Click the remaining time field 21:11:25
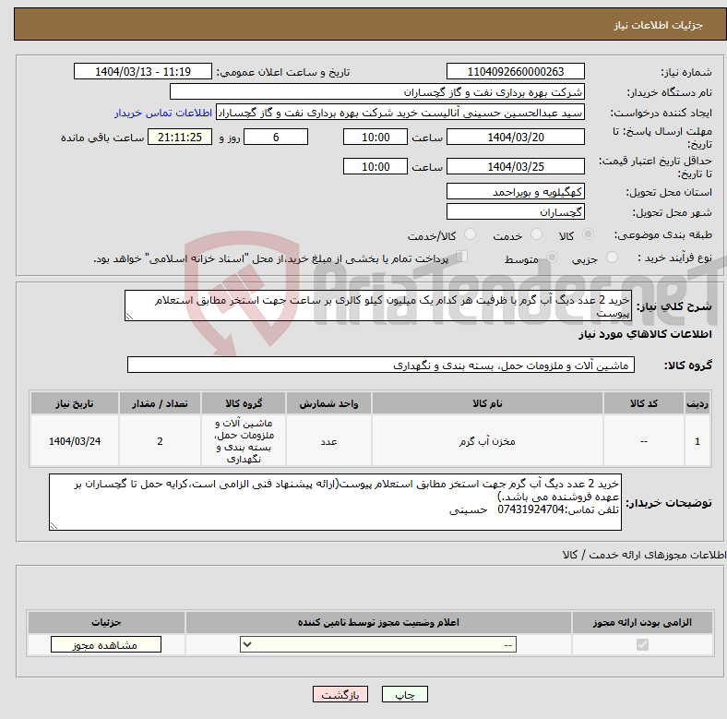Screen dimensions: 727x719 [180, 137]
